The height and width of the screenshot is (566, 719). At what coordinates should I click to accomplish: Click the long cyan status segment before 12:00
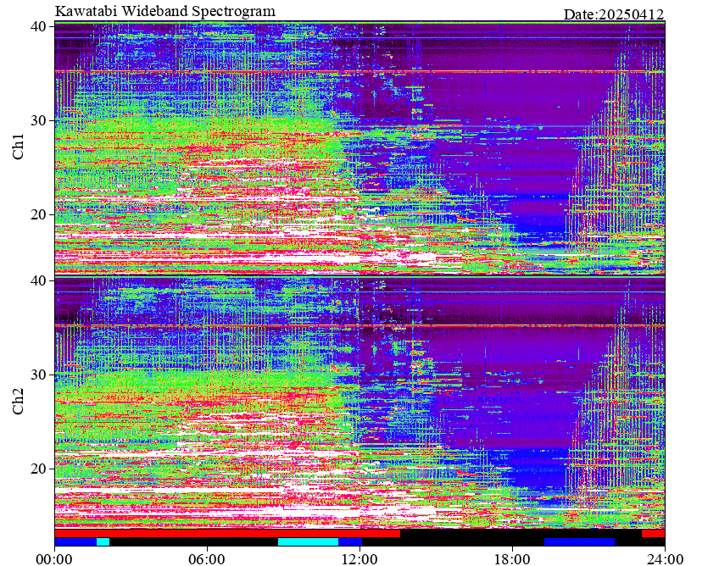308,541
